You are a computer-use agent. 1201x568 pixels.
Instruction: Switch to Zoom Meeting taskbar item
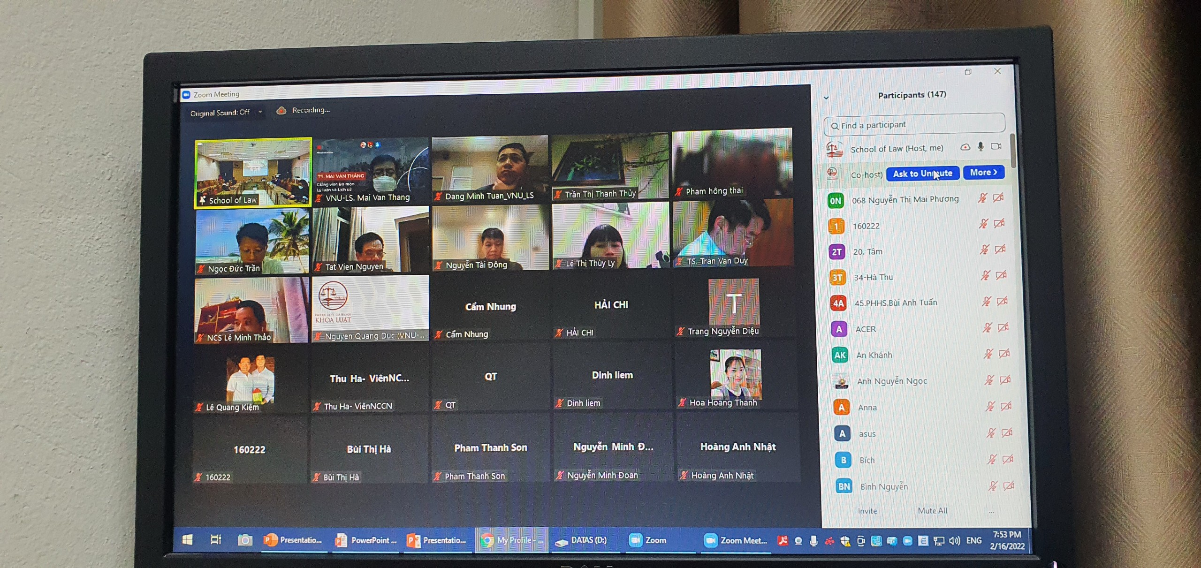click(x=736, y=540)
